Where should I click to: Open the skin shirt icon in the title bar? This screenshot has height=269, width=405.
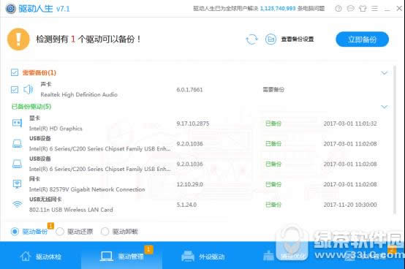[x=363, y=9]
